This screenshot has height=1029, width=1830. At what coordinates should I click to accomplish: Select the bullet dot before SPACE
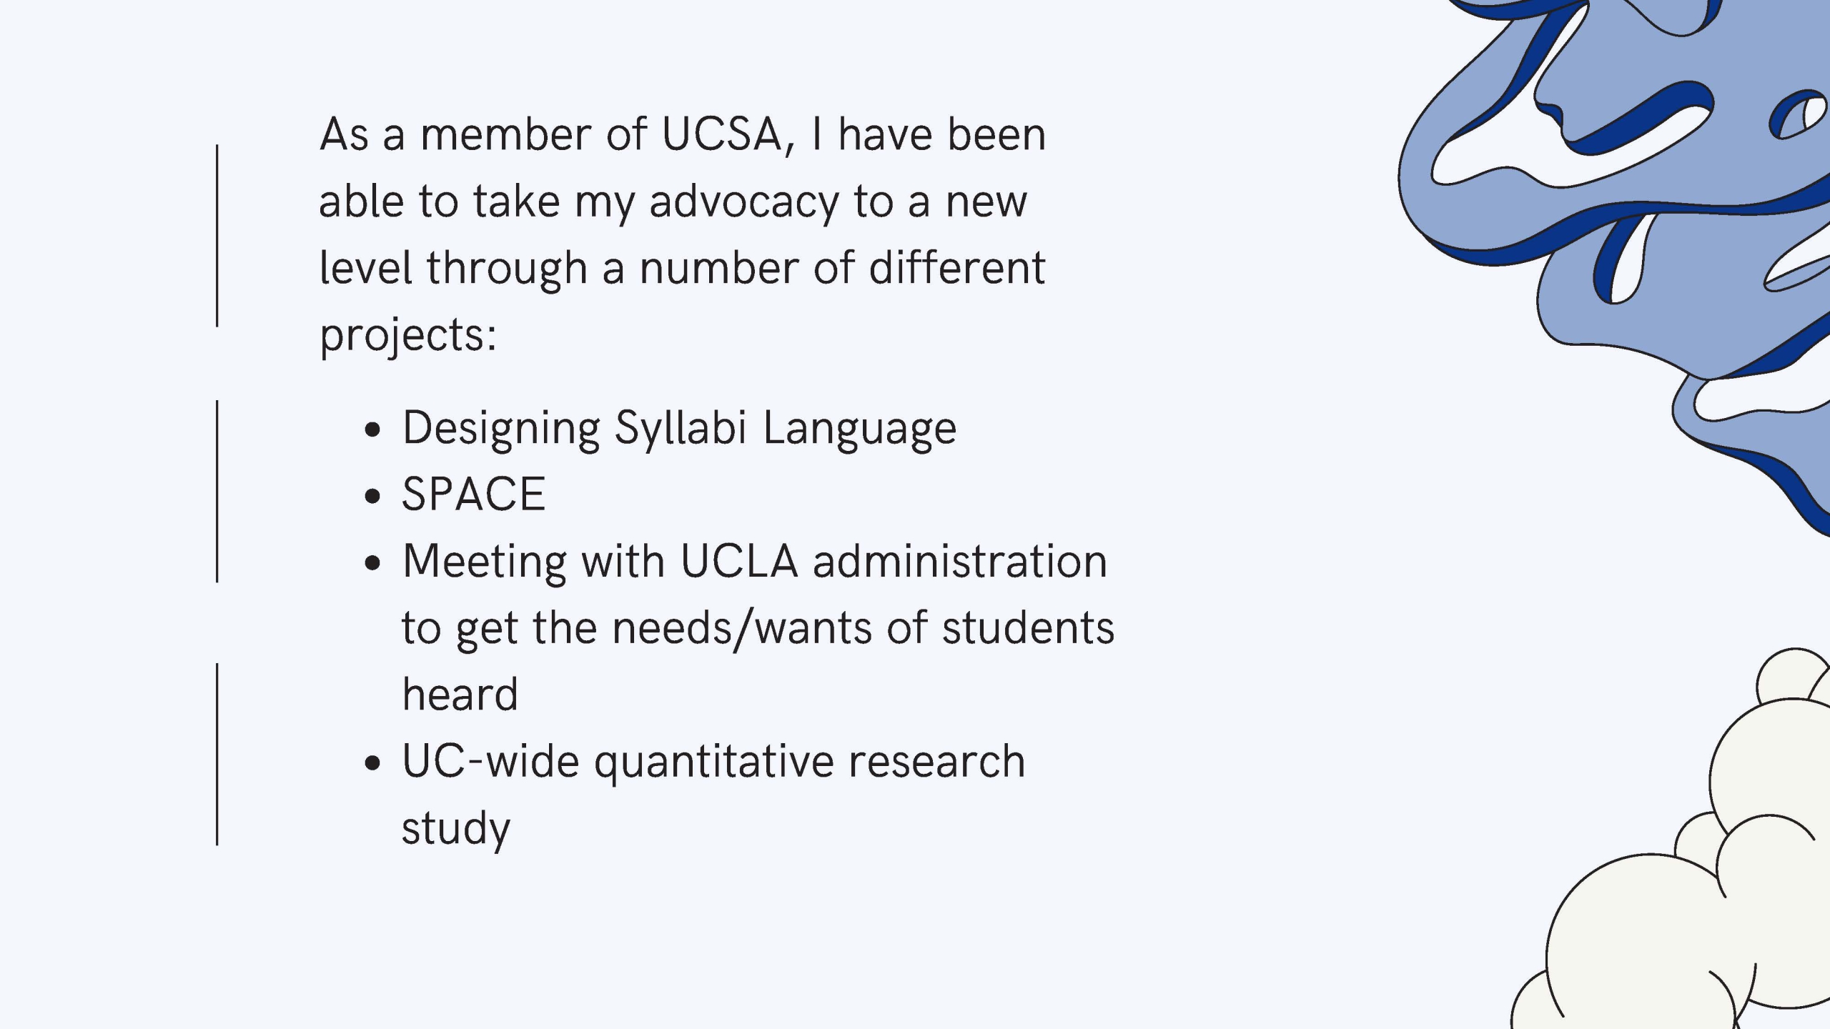coord(372,496)
